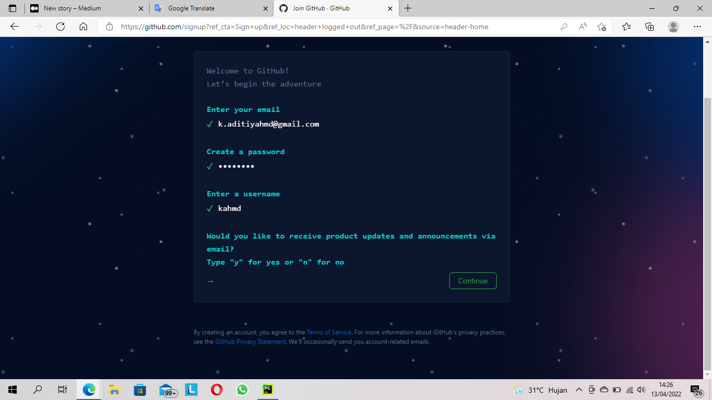View site information via the lock icon

[x=109, y=27]
